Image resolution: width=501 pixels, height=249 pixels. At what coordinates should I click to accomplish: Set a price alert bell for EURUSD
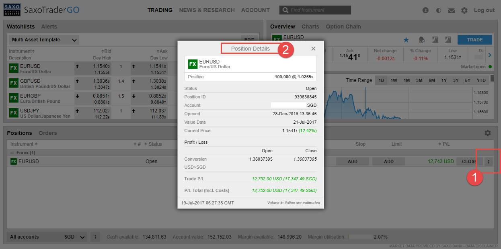pyautogui.click(x=422, y=40)
